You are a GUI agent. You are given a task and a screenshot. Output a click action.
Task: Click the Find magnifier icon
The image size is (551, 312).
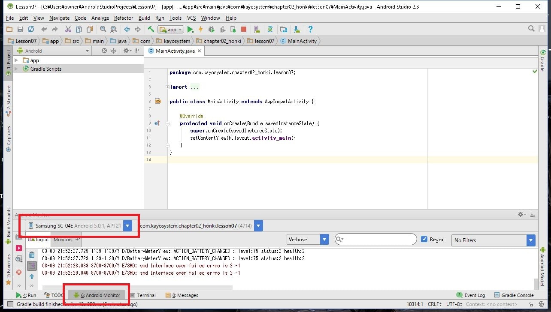pos(103,29)
